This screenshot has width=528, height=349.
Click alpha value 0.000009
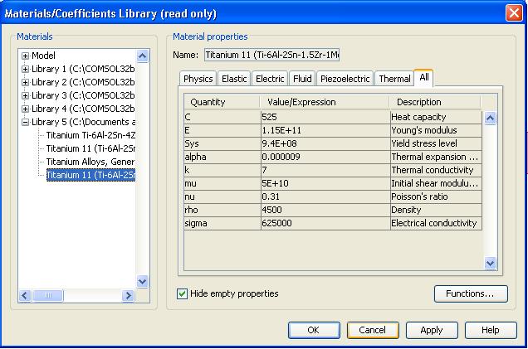pos(325,157)
